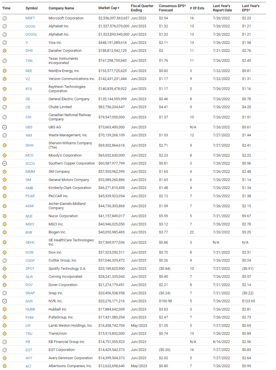Click the moon icon beside GOOGL

pos(4,34)
